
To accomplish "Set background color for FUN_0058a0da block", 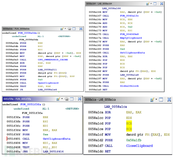I will coord(62,29).
